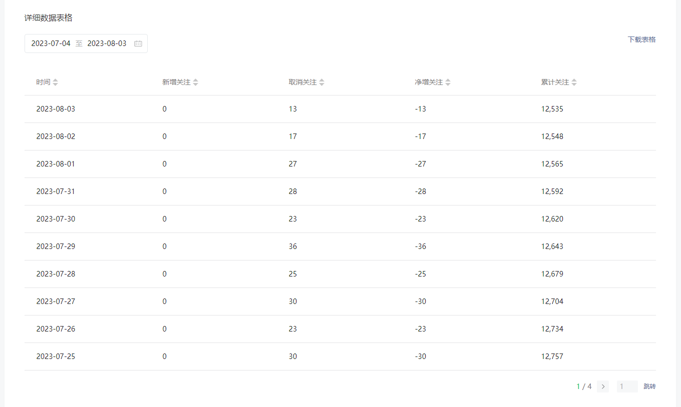Image resolution: width=681 pixels, height=407 pixels.
Task: Go to next page with arrow button
Action: coord(603,386)
